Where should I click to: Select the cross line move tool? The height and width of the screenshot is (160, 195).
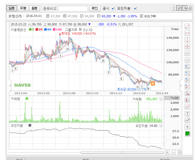point(187,47)
